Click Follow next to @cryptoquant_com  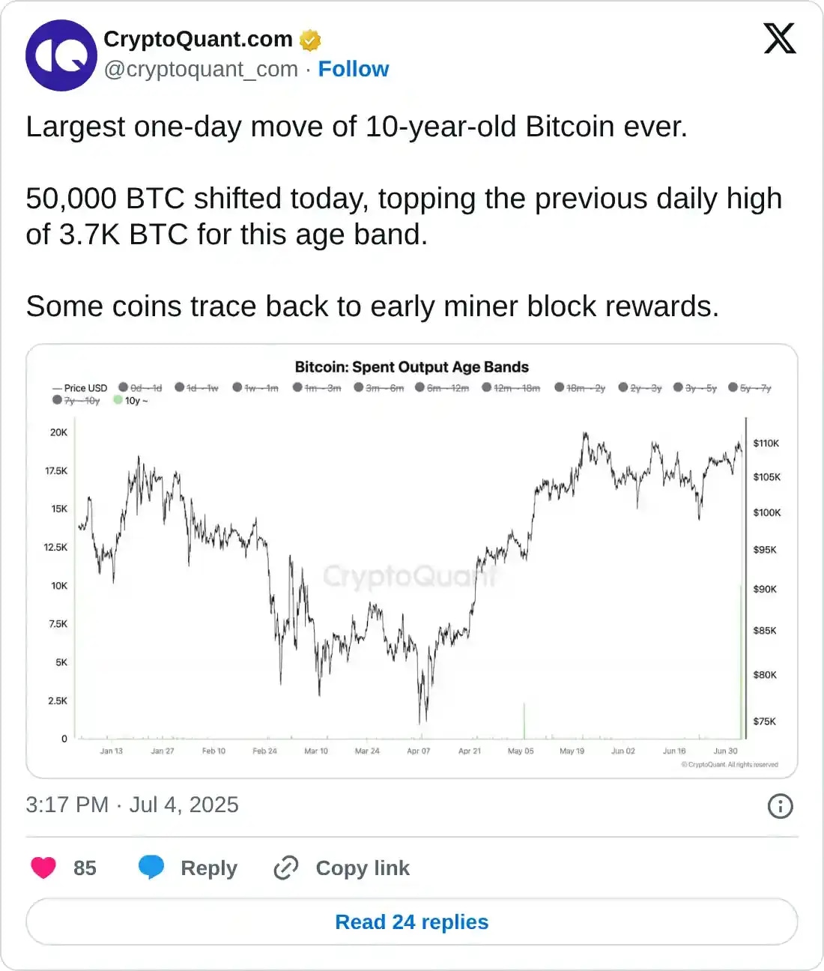(354, 69)
